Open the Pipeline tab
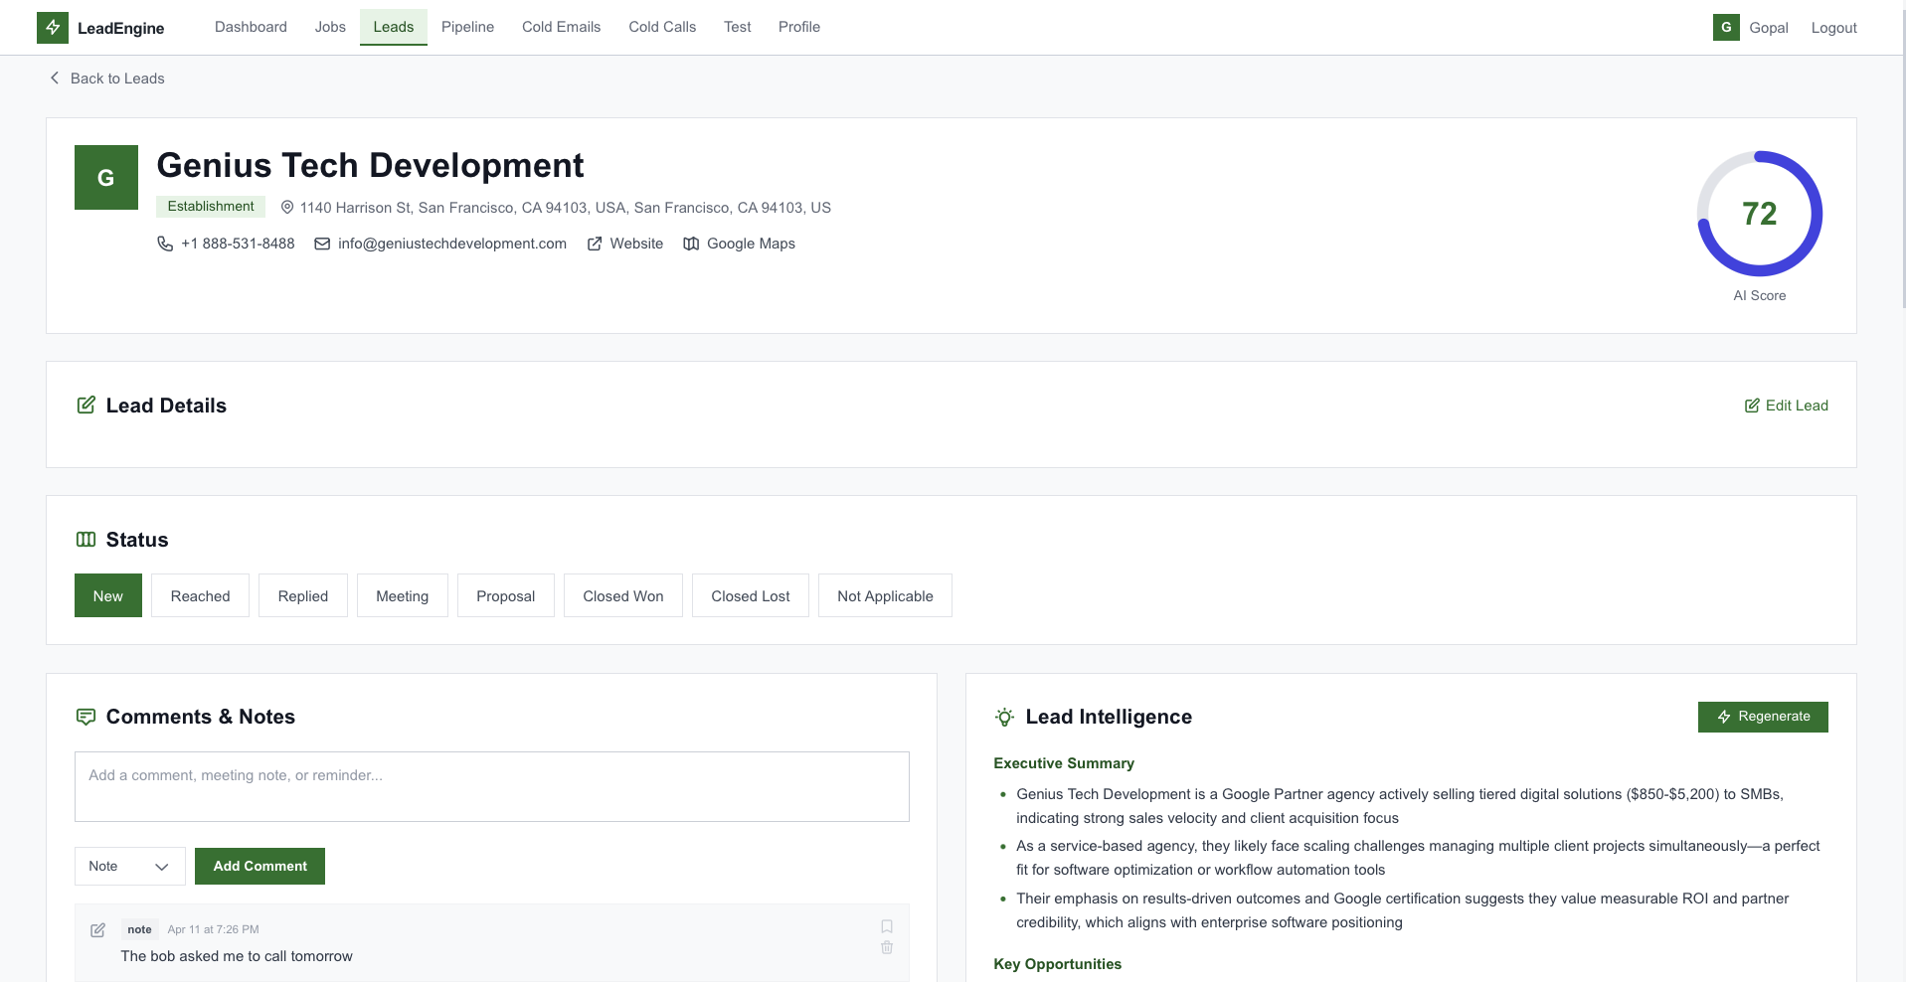The image size is (1906, 982). coord(467,27)
